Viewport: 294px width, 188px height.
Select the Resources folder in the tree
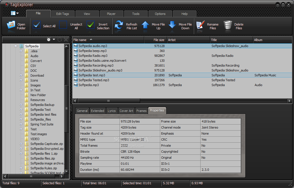[38, 100]
